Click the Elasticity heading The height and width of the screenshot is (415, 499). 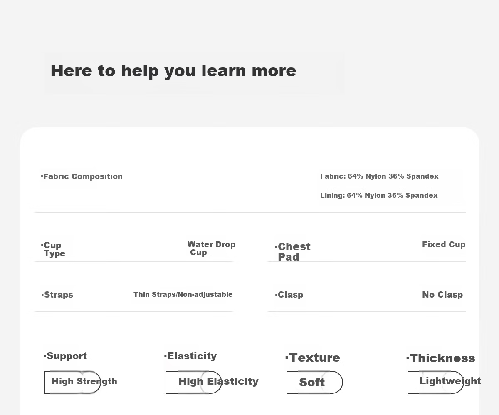(190, 356)
